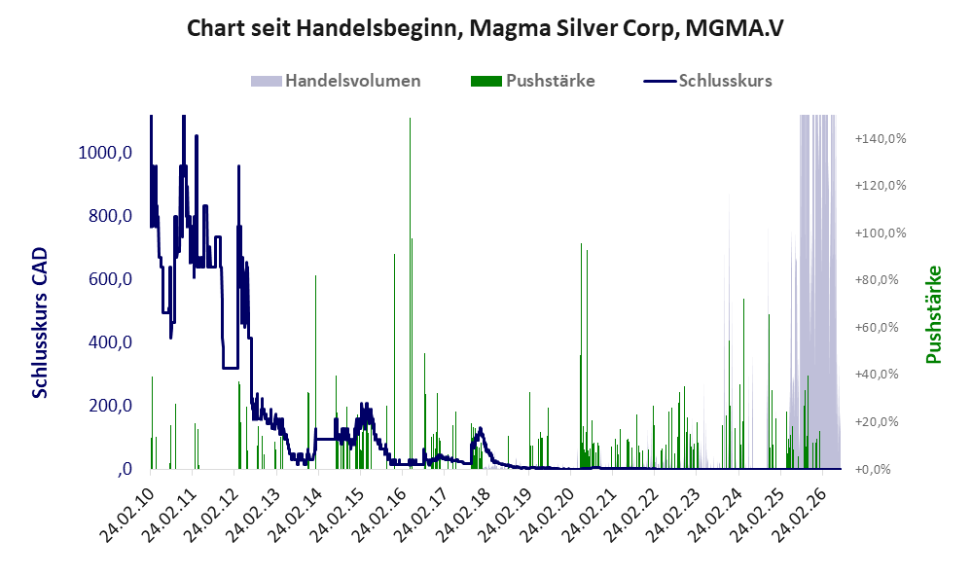Click the green Pushstärke right axis title

pos(933,314)
